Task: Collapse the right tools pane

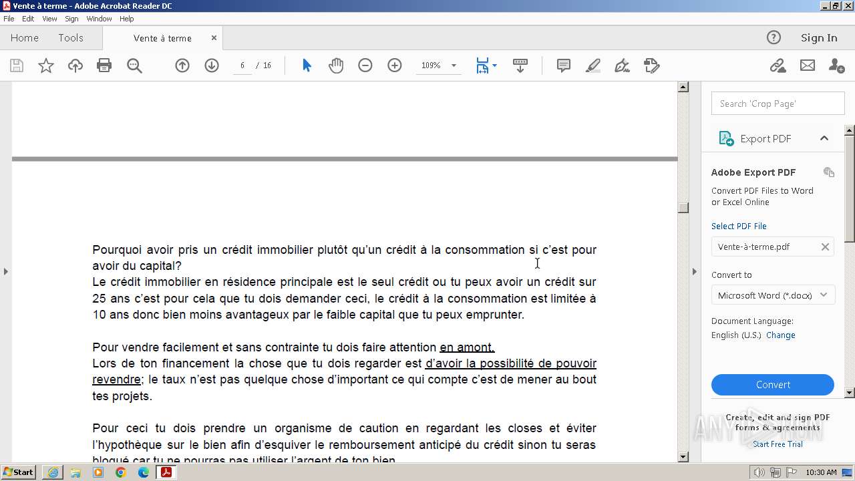Action: point(694,271)
